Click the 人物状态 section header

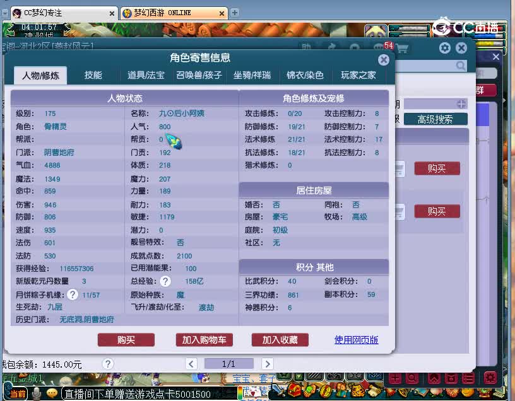click(125, 98)
